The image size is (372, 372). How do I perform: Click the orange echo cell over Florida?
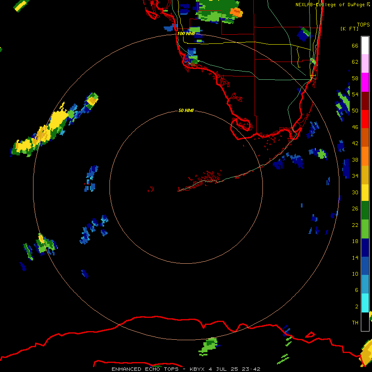(236, 12)
